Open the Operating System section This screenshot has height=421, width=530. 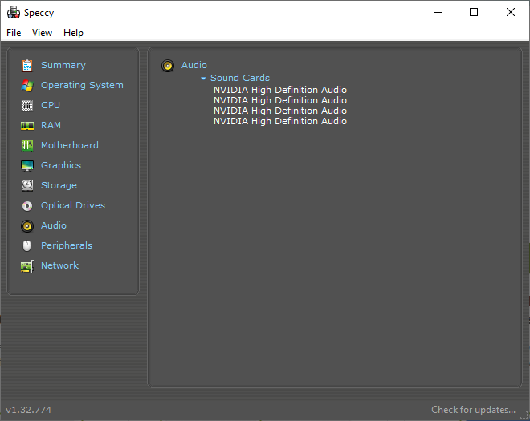tap(82, 85)
